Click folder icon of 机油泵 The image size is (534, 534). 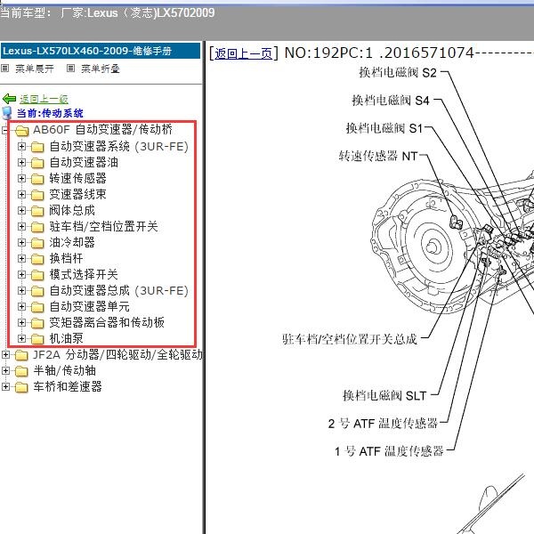coord(37,339)
